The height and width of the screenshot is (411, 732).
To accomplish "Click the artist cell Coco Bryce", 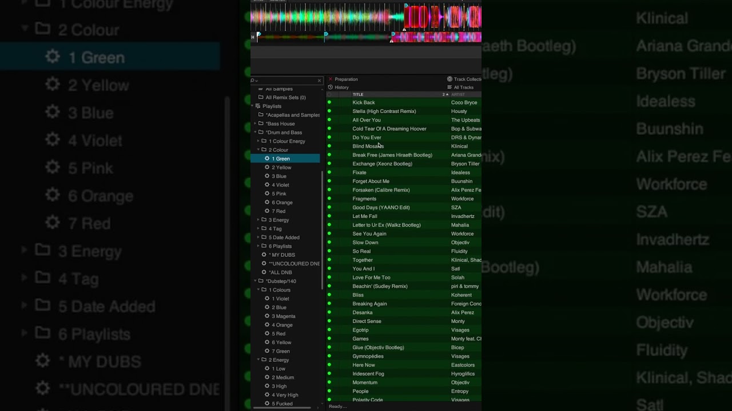I will point(464,103).
